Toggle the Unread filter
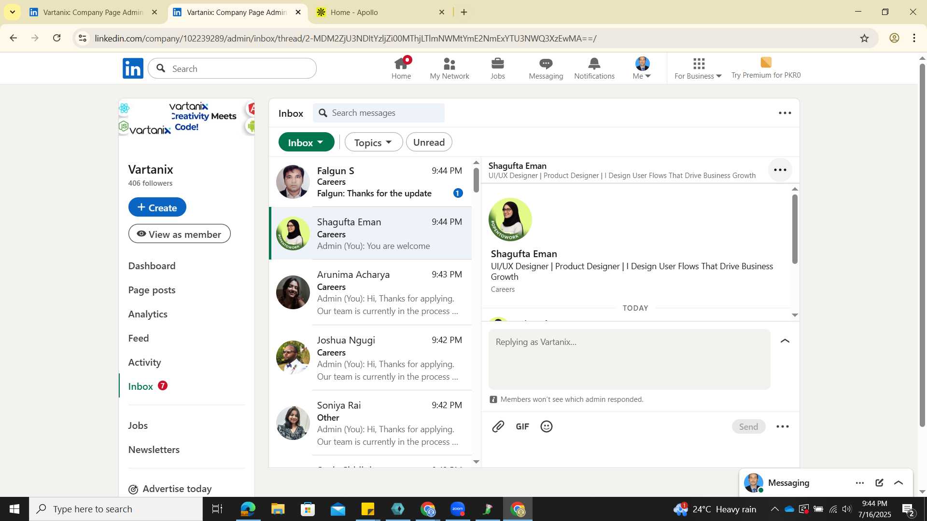This screenshot has width=927, height=521. pos(429,142)
